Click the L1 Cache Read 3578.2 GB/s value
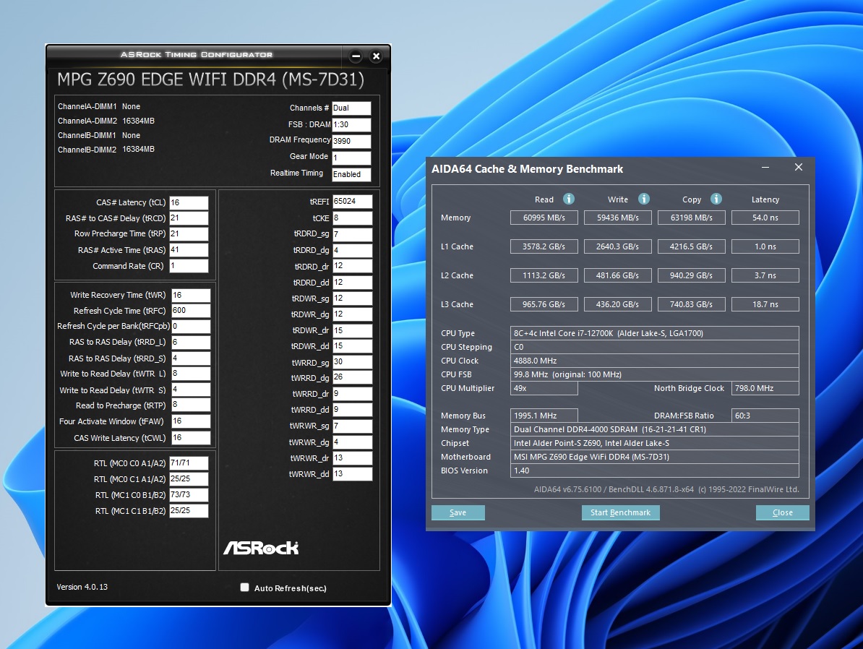The height and width of the screenshot is (649, 863). pyautogui.click(x=544, y=246)
